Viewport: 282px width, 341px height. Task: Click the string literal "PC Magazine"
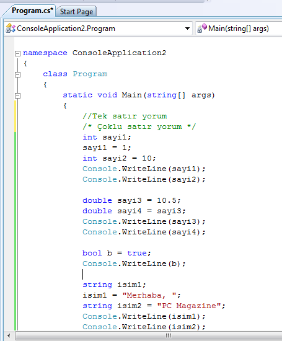pos(189,306)
